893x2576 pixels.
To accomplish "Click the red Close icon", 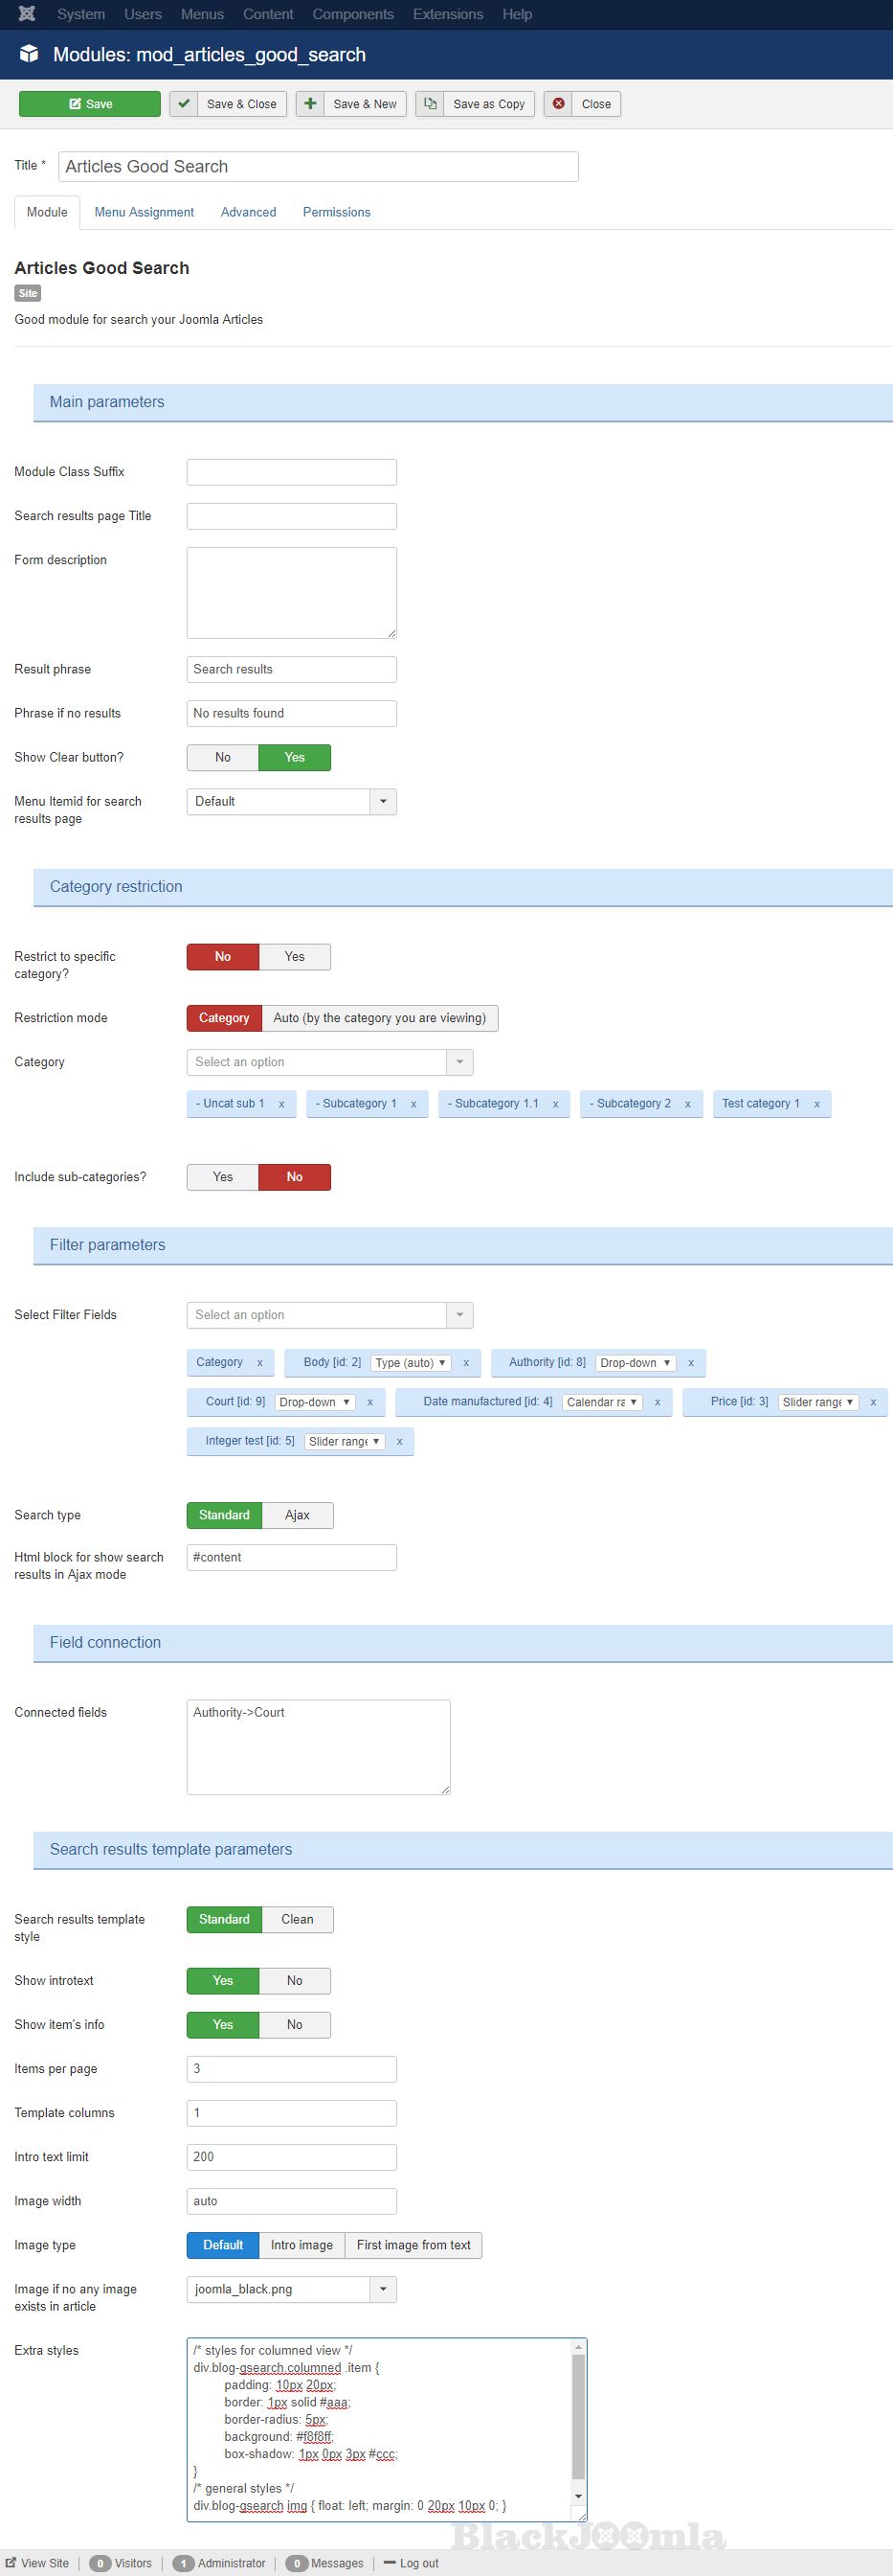I will 558,104.
